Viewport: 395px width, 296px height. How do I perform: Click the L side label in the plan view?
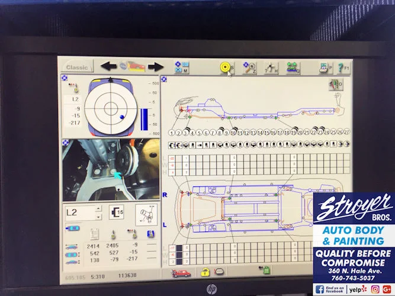165,225
